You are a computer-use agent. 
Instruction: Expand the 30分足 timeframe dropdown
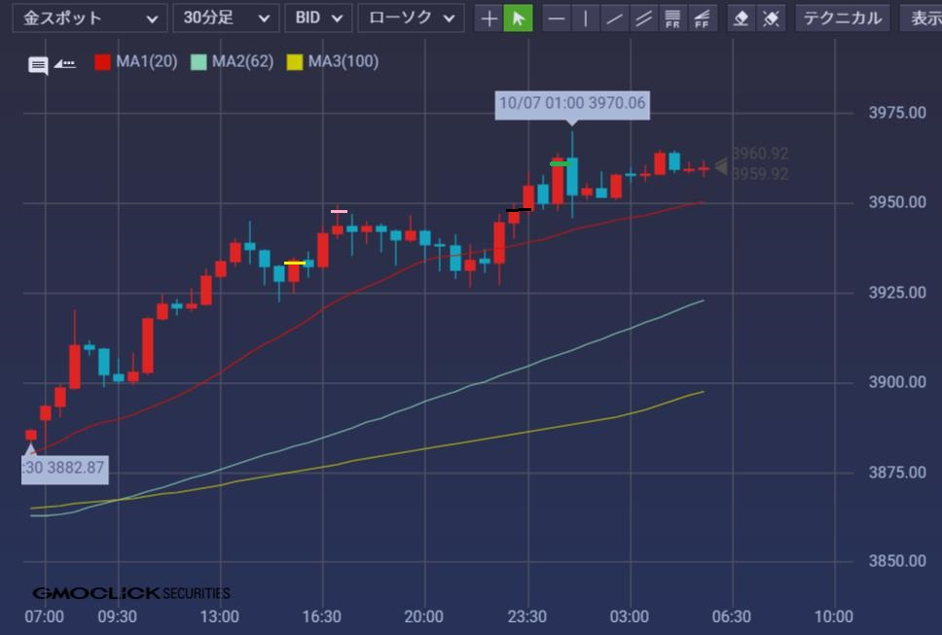pos(226,18)
